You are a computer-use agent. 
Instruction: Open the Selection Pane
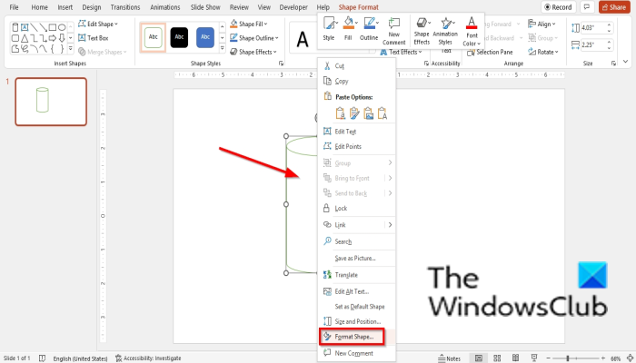pyautogui.click(x=490, y=52)
